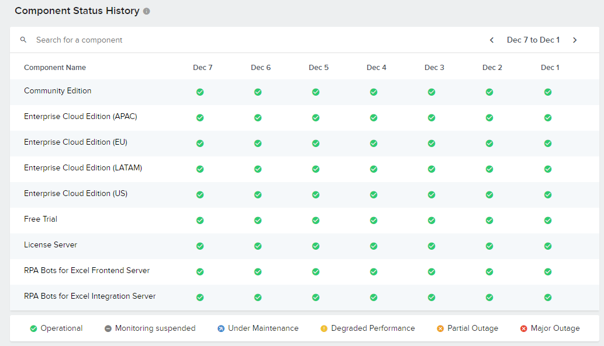Click RPA Bots Integration Server status for Dec 5

tap(316, 298)
